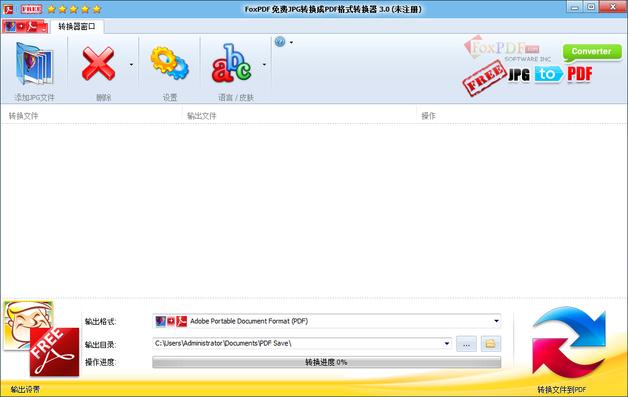This screenshot has height=397, width=628.
Task: Click the FREE PDF cartoon face image
Action: tap(42, 339)
